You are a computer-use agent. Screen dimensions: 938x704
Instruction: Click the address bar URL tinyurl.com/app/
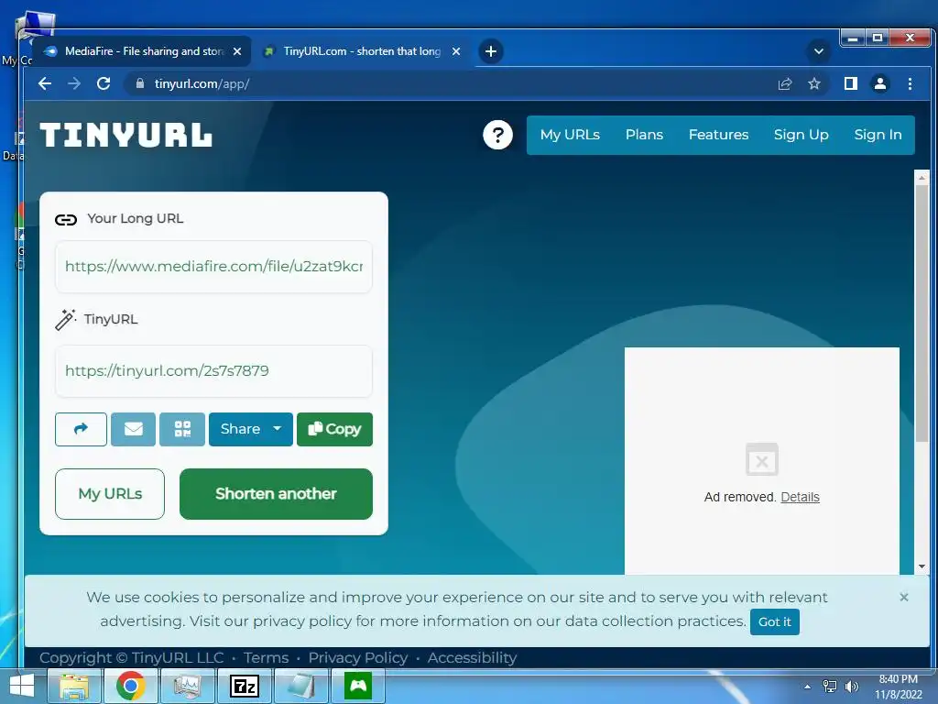tap(202, 83)
